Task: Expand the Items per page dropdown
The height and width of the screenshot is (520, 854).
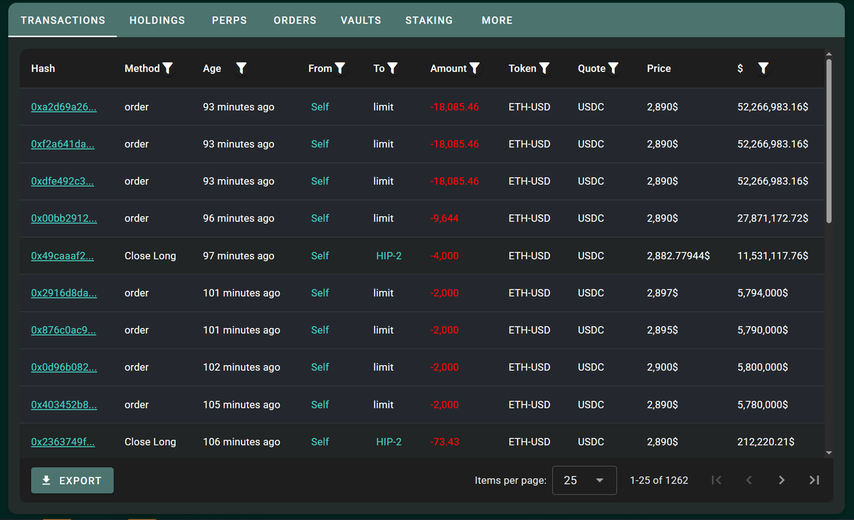Action: 584,480
